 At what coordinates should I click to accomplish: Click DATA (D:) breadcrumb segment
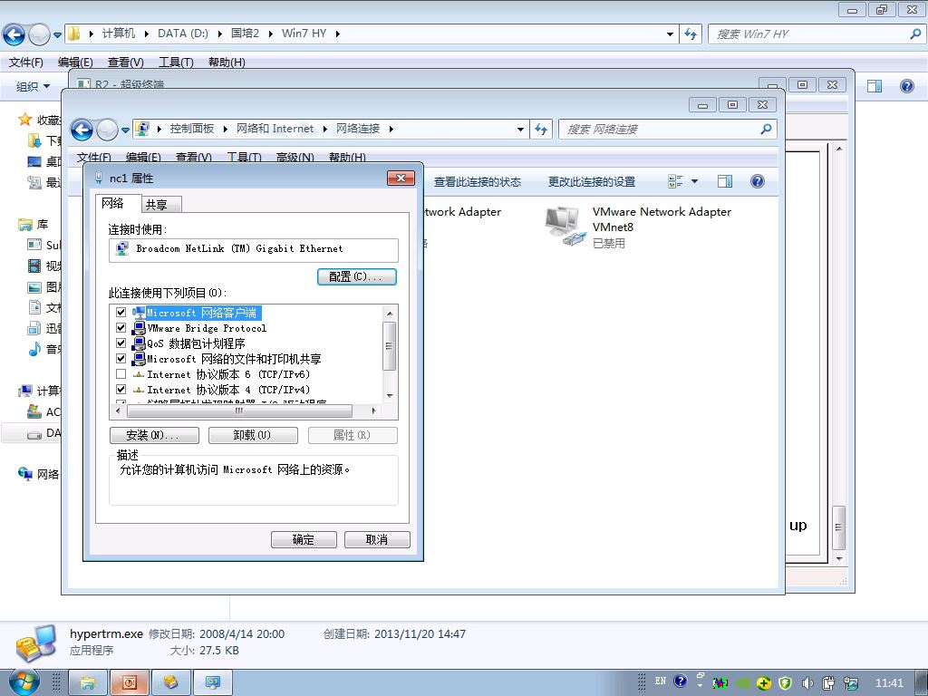(183, 34)
